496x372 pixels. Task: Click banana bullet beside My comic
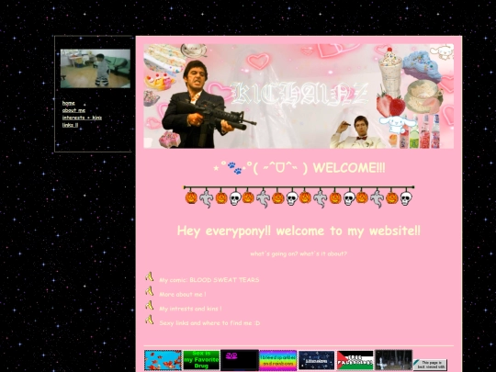(x=150, y=276)
